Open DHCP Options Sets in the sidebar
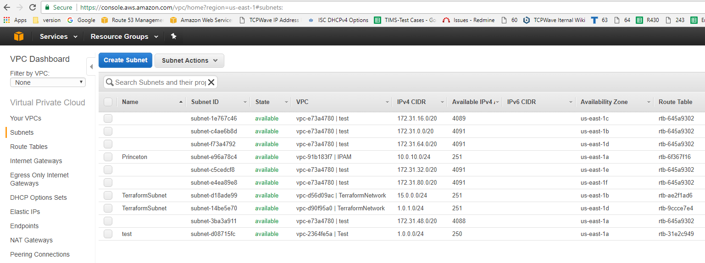The width and height of the screenshot is (705, 263). pyautogui.click(x=39, y=197)
